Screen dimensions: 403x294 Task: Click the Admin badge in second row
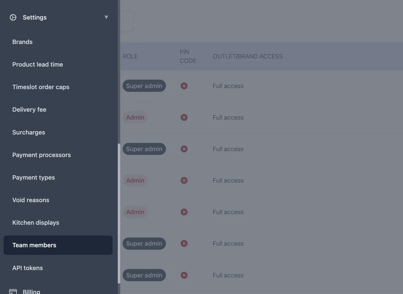point(135,117)
